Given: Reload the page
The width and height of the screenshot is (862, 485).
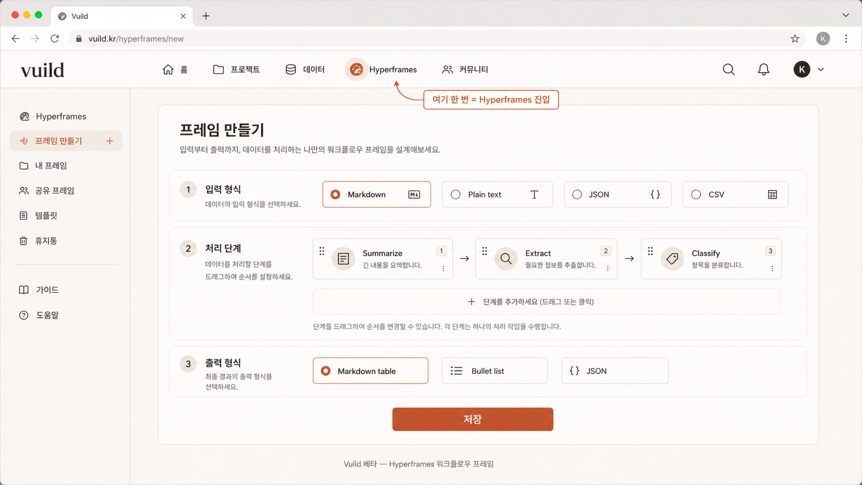Looking at the screenshot, I should (x=55, y=39).
